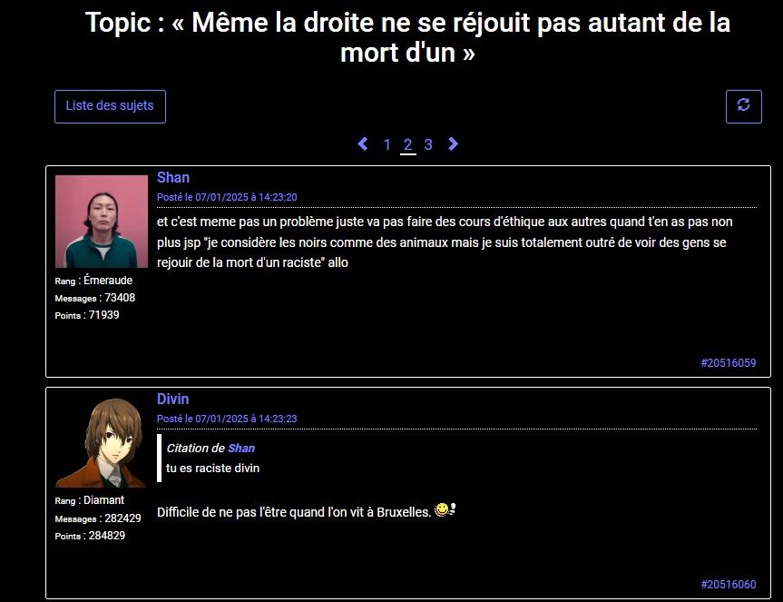783x602 pixels.
Task: Open Shan's profile from post author name
Action: click(173, 177)
